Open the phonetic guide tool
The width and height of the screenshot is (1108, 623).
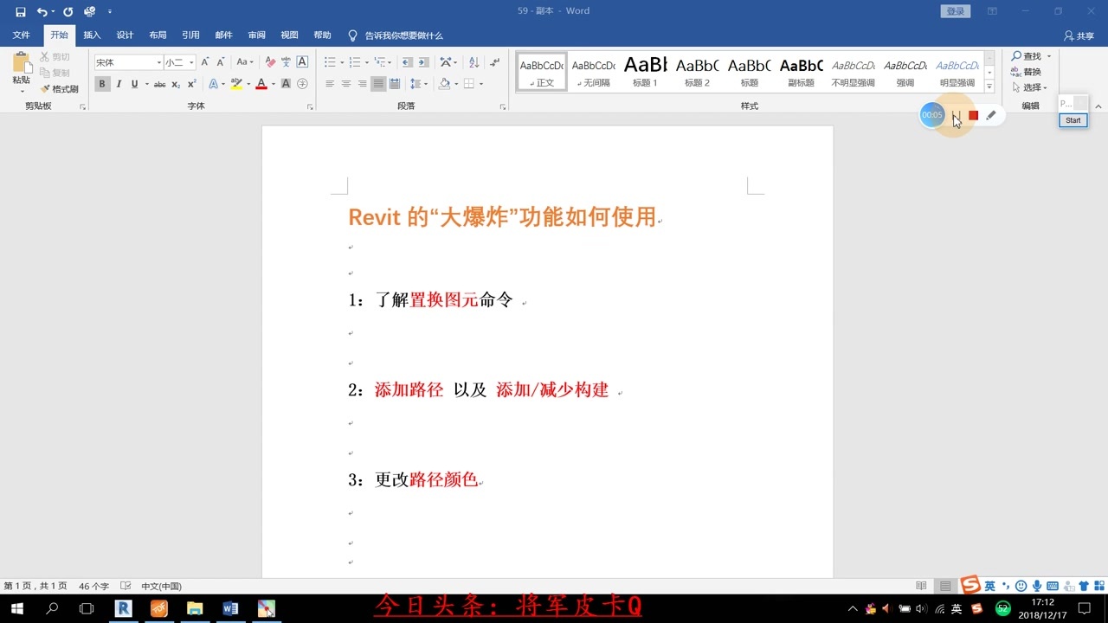[286, 62]
